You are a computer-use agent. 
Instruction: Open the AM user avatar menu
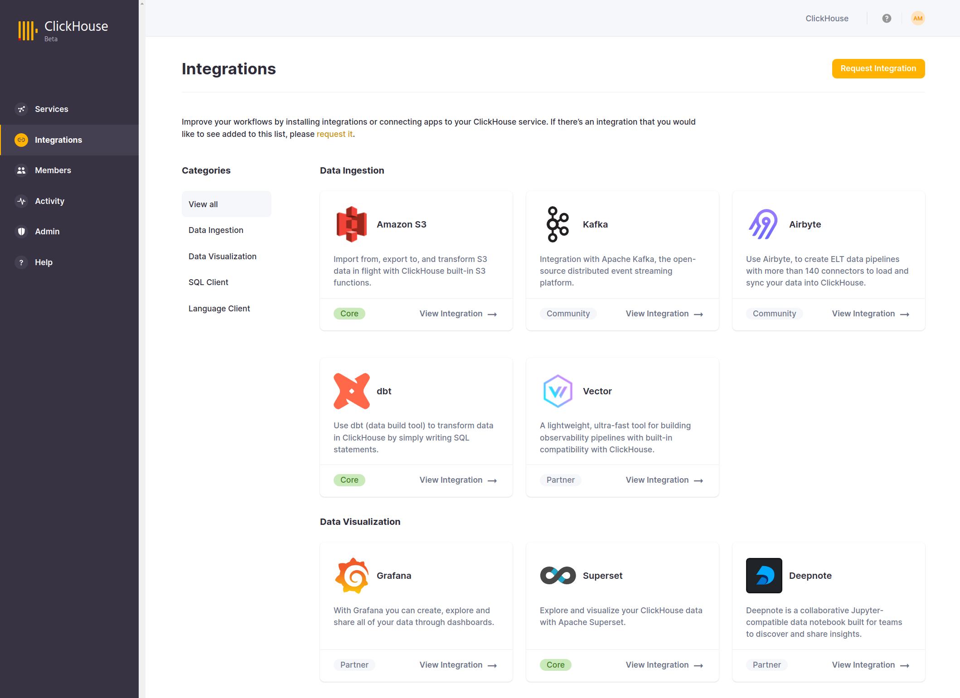[918, 19]
